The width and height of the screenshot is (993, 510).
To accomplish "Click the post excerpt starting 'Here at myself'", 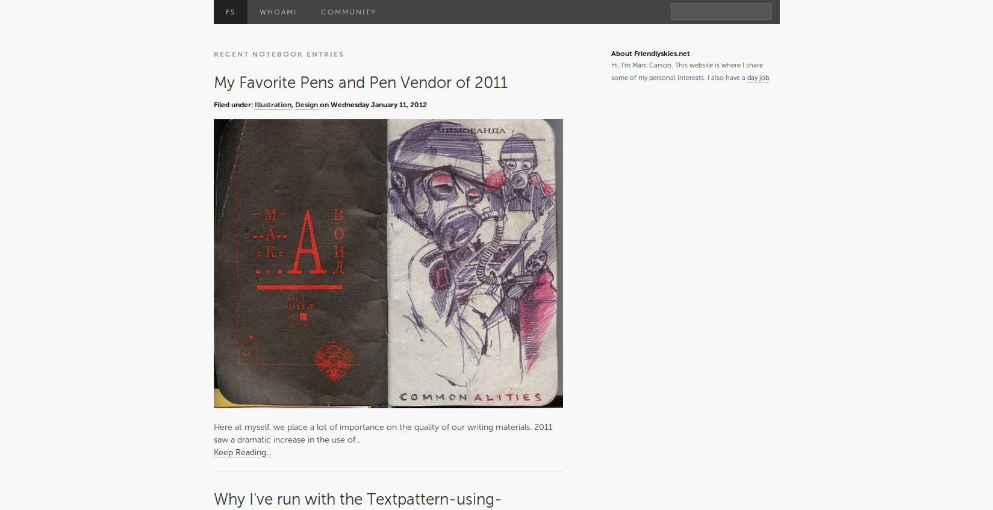I will (383, 434).
